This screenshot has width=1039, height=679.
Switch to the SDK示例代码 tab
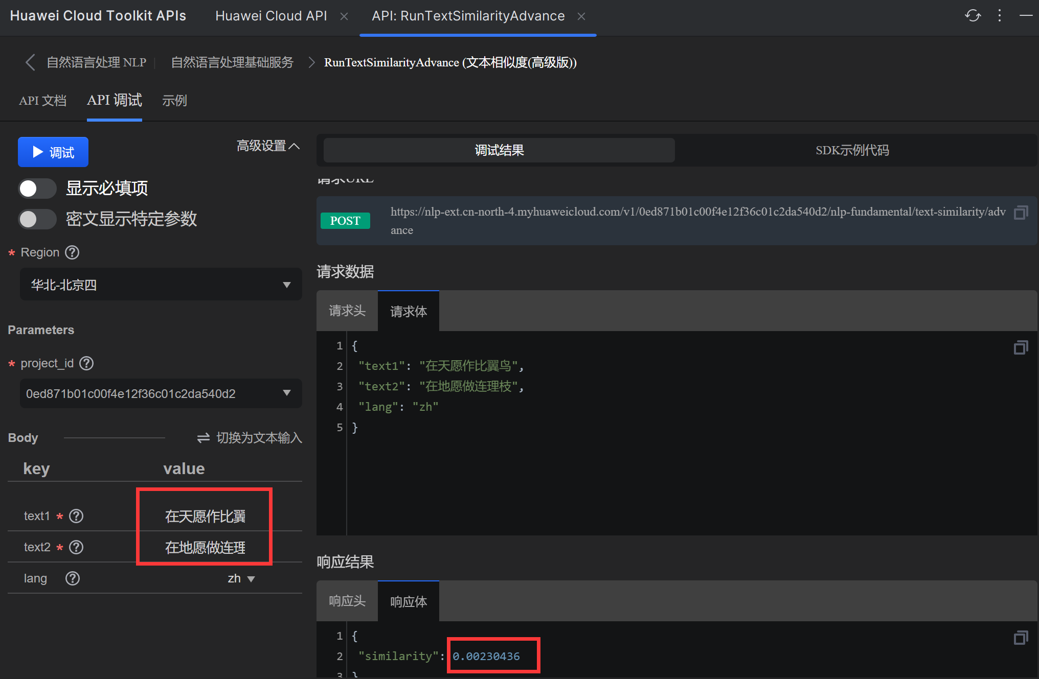(852, 150)
